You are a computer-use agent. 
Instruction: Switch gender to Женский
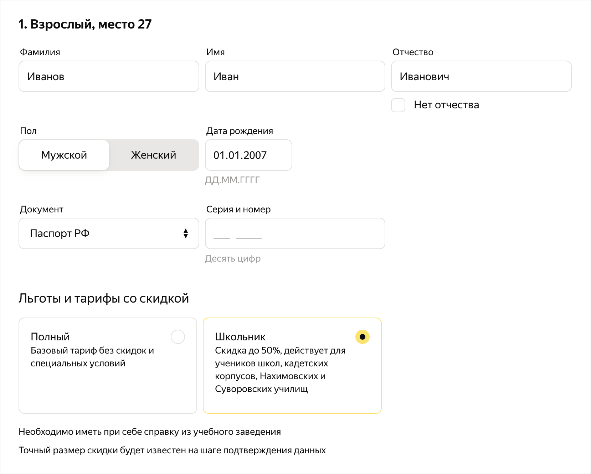point(154,155)
